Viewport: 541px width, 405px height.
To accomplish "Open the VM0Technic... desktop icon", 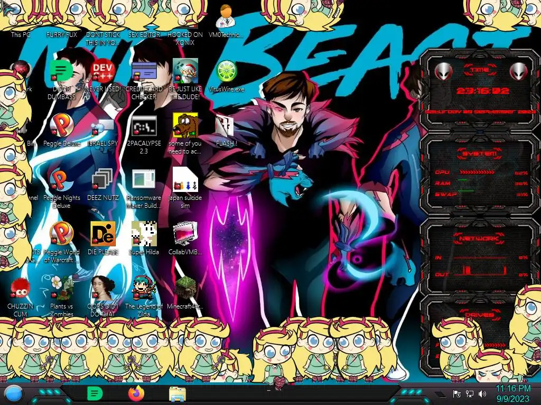I will 226,21.
